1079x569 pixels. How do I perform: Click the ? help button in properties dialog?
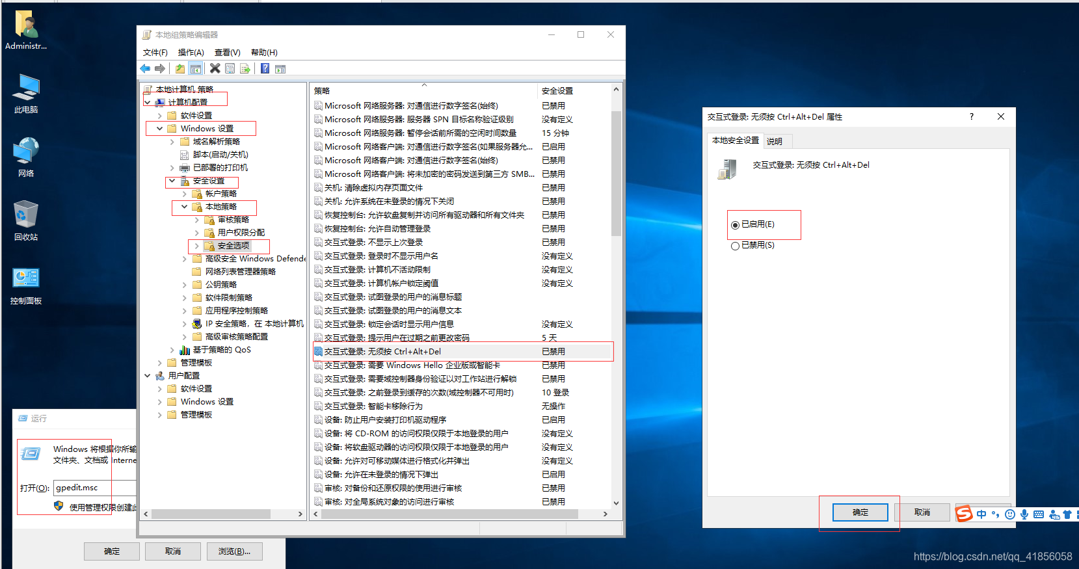972,116
